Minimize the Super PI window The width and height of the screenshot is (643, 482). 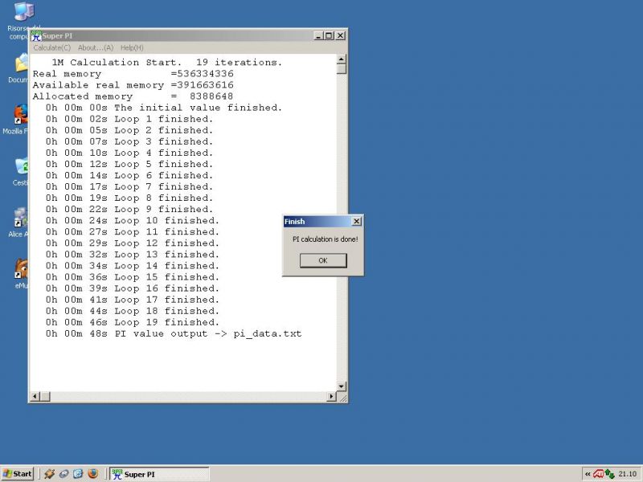319,35
